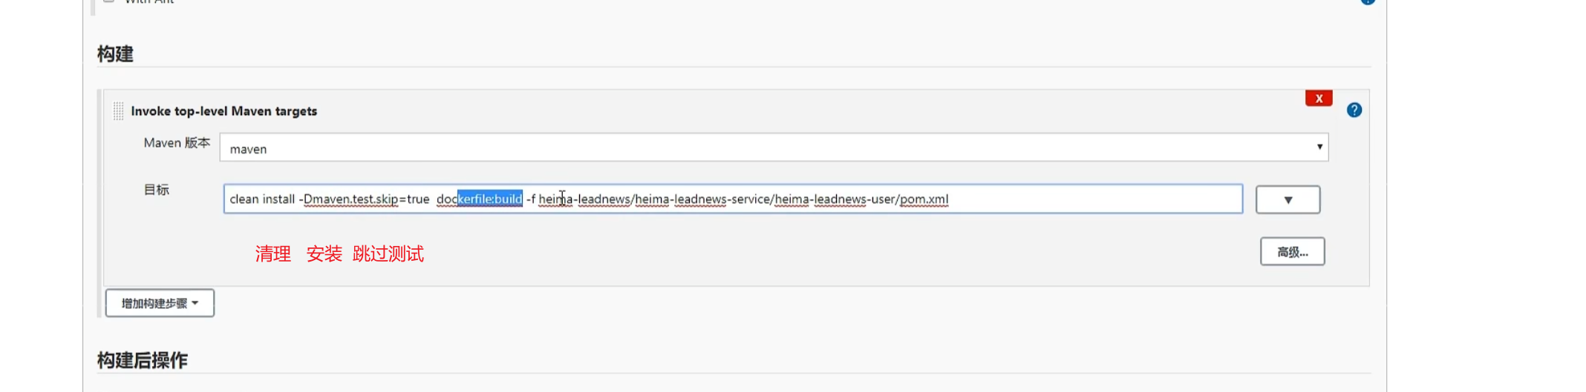Image resolution: width=1586 pixels, height=392 pixels.
Task: Click the words clean install in the 目标 field
Action: pyautogui.click(x=261, y=199)
